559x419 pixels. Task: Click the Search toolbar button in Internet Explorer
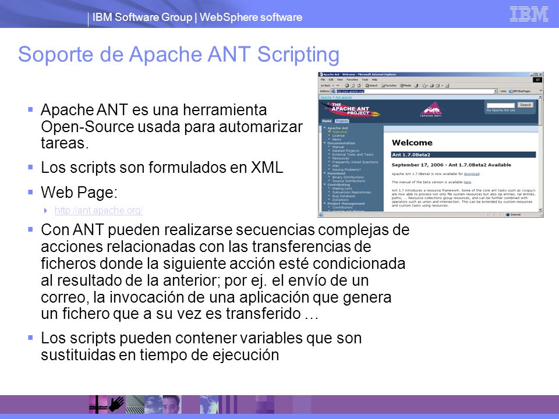coord(371,86)
